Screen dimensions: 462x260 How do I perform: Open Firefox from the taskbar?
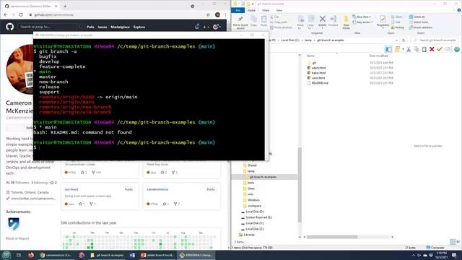pyautogui.click(x=31, y=255)
